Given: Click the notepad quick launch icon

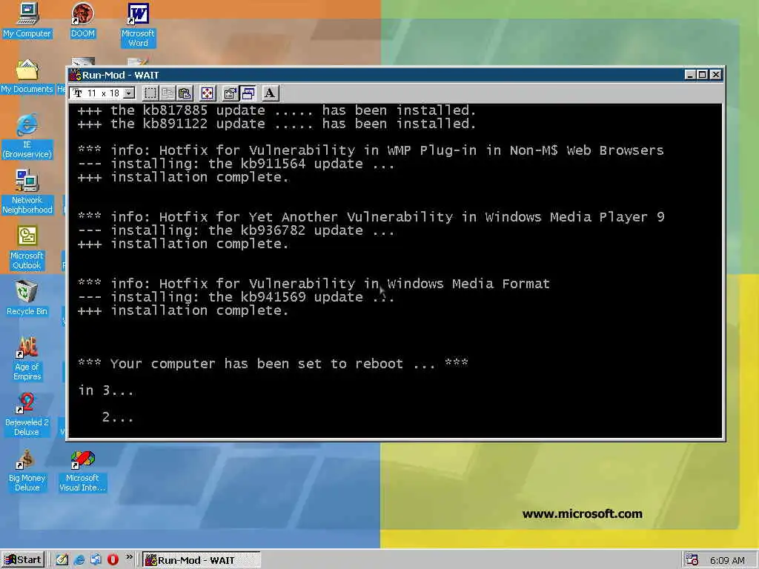Looking at the screenshot, I should click(62, 560).
